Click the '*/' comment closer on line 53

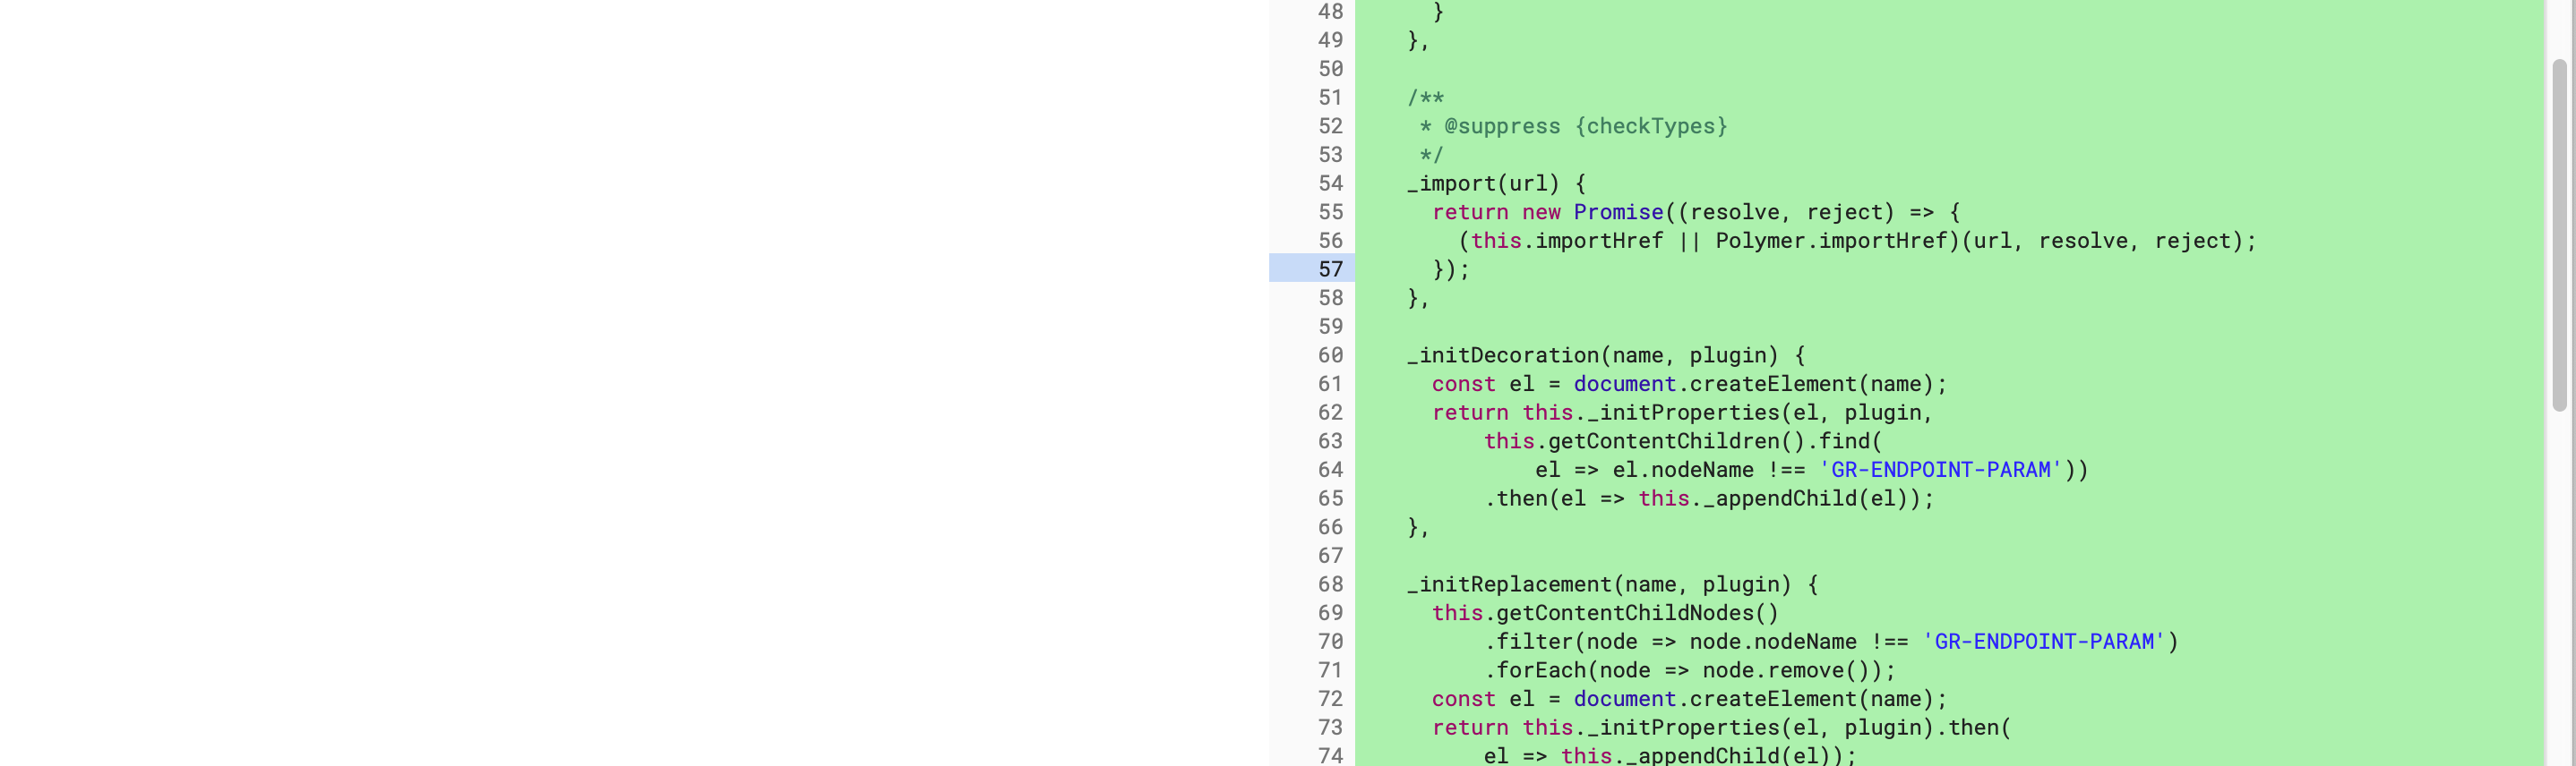1431,155
